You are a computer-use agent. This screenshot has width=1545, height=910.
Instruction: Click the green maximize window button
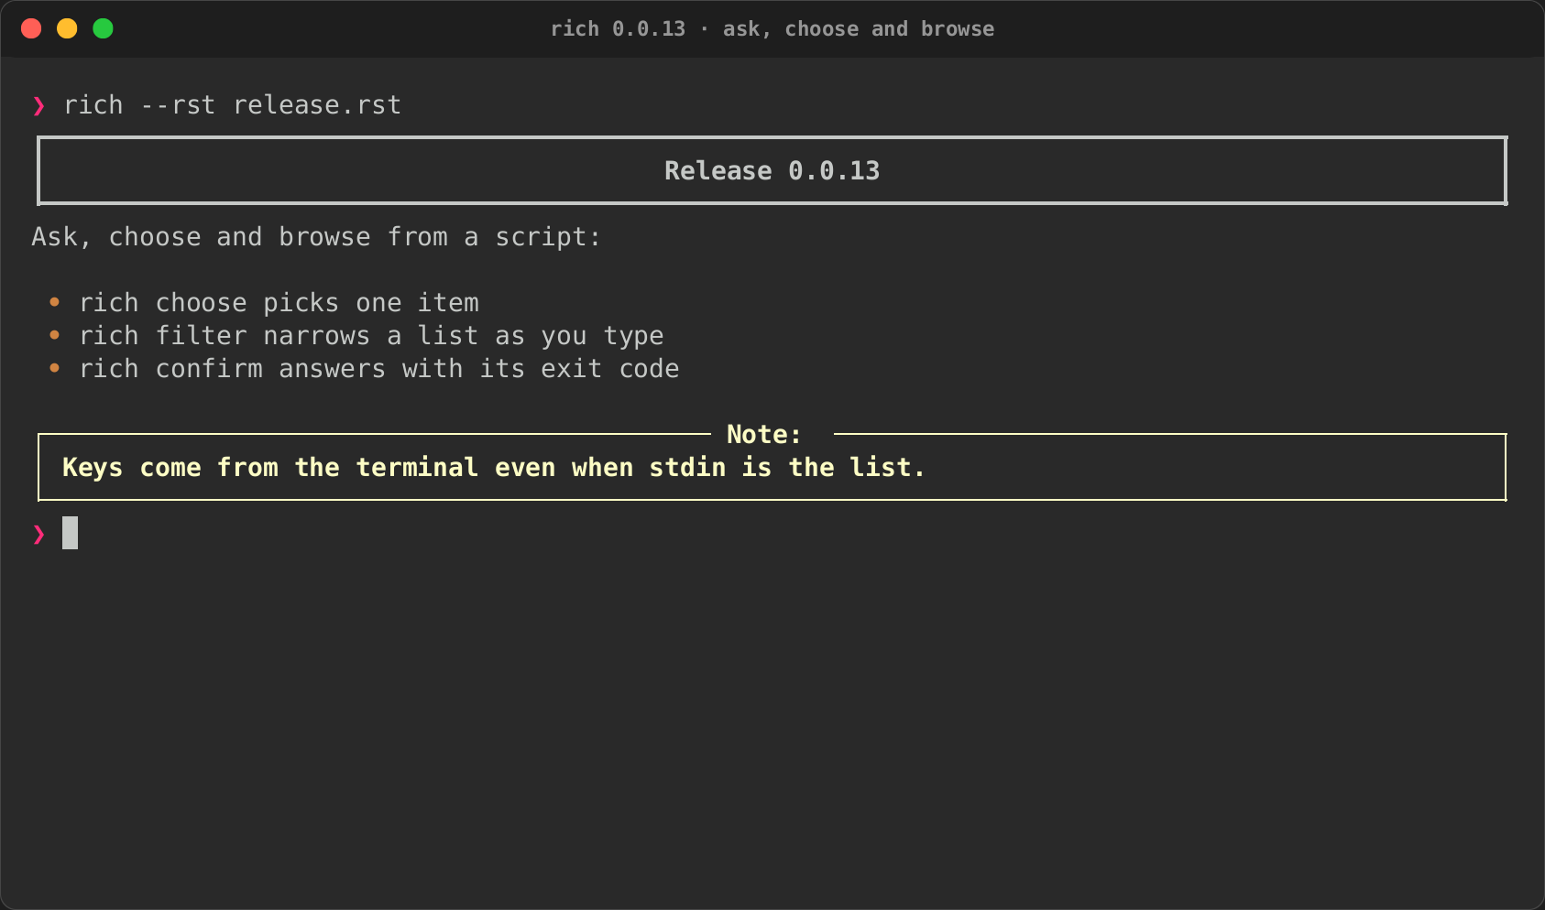tap(103, 28)
